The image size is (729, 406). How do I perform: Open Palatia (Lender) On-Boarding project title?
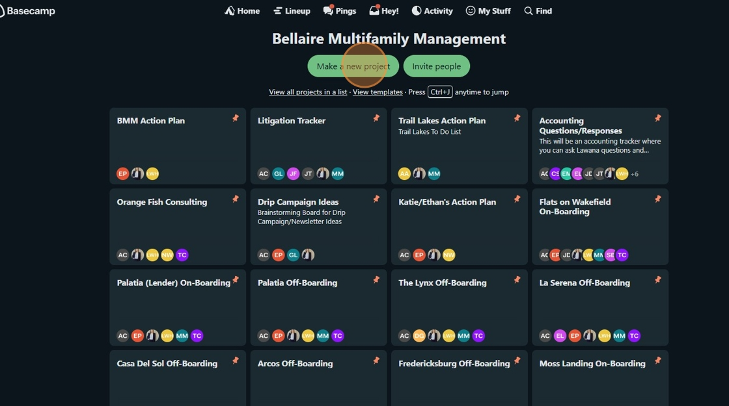tap(173, 283)
